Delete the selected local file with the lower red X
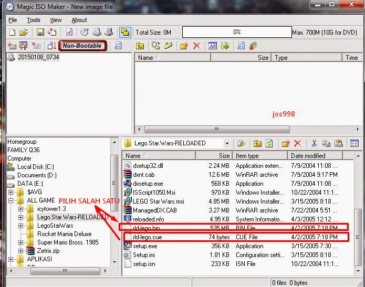365x287 pixels. pyautogui.click(x=297, y=144)
